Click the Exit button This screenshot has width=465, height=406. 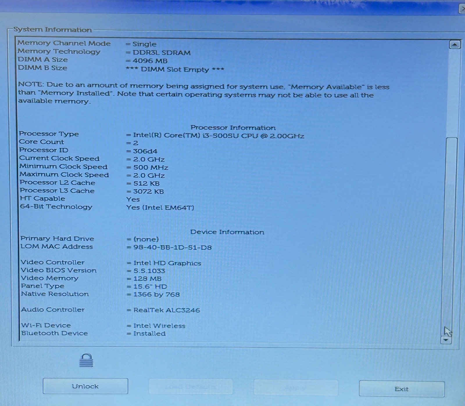pyautogui.click(x=402, y=389)
